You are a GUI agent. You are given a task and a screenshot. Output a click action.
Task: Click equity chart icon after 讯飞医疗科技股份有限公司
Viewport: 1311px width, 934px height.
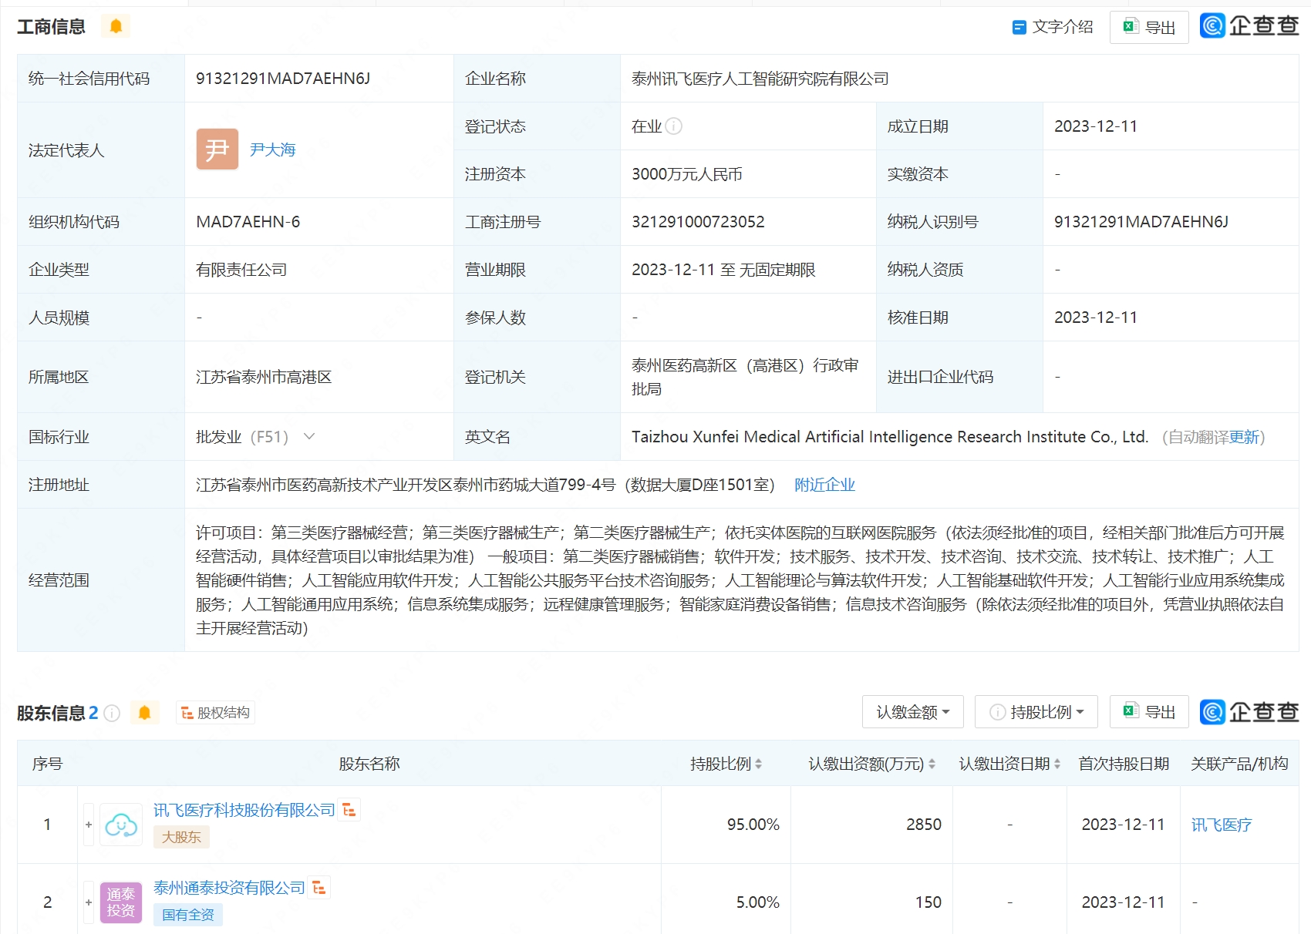(349, 810)
